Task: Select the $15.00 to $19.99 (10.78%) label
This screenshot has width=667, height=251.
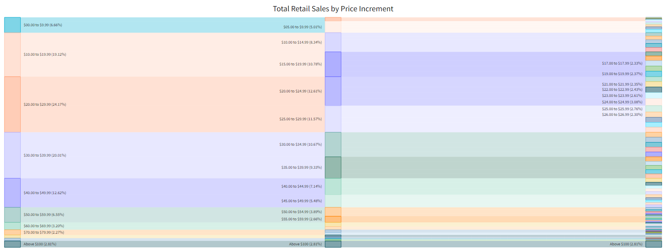Action: tap(300, 64)
